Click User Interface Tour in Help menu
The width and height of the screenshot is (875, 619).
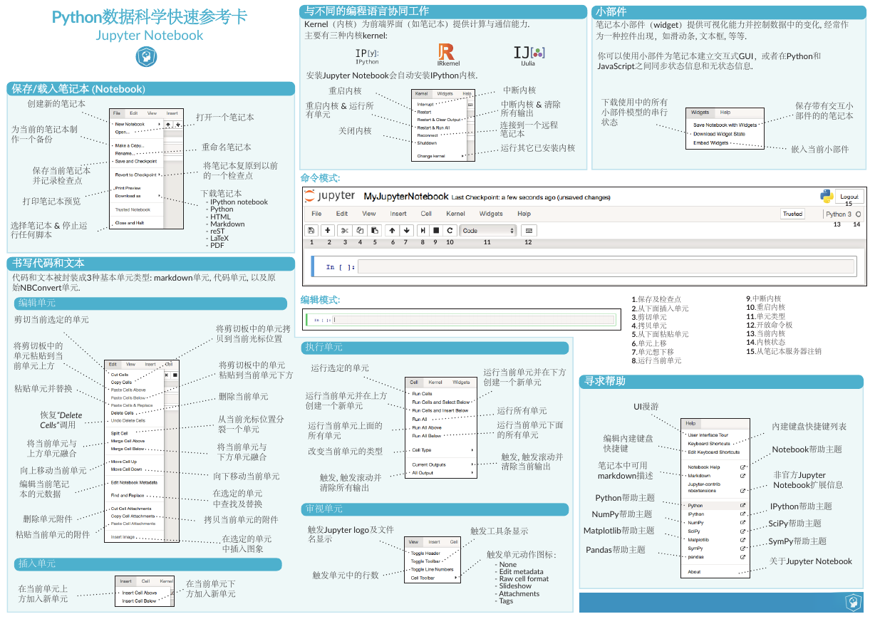tap(708, 435)
